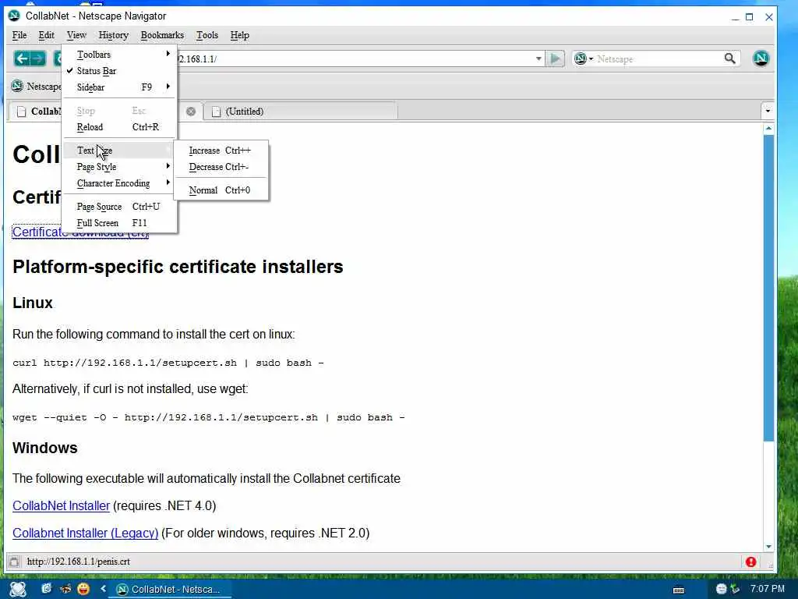The image size is (798, 599).
Task: Select Text Size in the View menu
Action: point(119,151)
